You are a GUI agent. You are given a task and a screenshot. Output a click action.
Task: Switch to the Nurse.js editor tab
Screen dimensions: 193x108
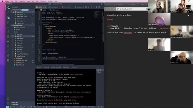79,7
